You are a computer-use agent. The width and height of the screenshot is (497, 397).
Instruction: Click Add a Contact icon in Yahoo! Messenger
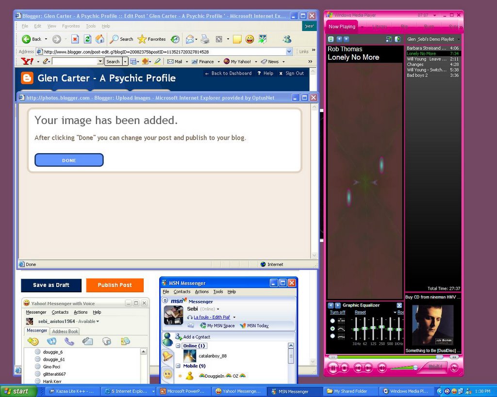click(x=33, y=341)
